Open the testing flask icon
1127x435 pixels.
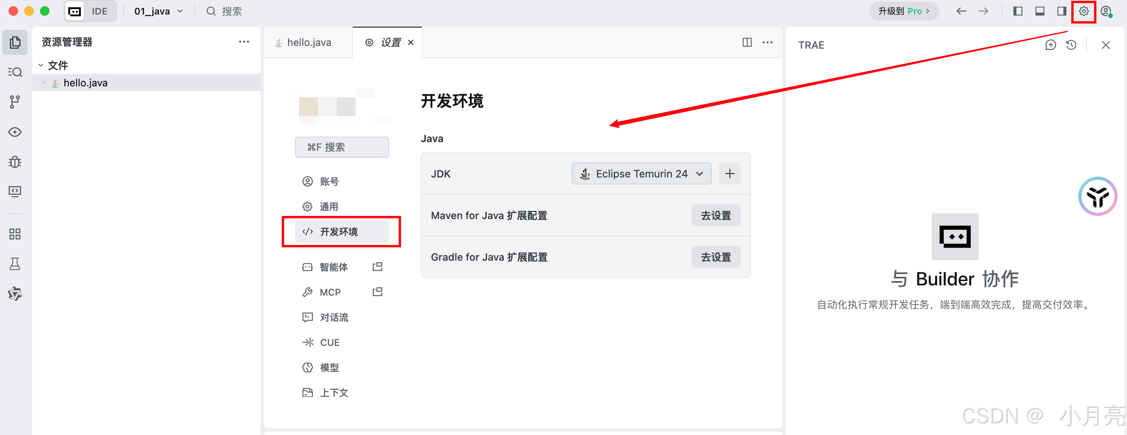(x=15, y=264)
